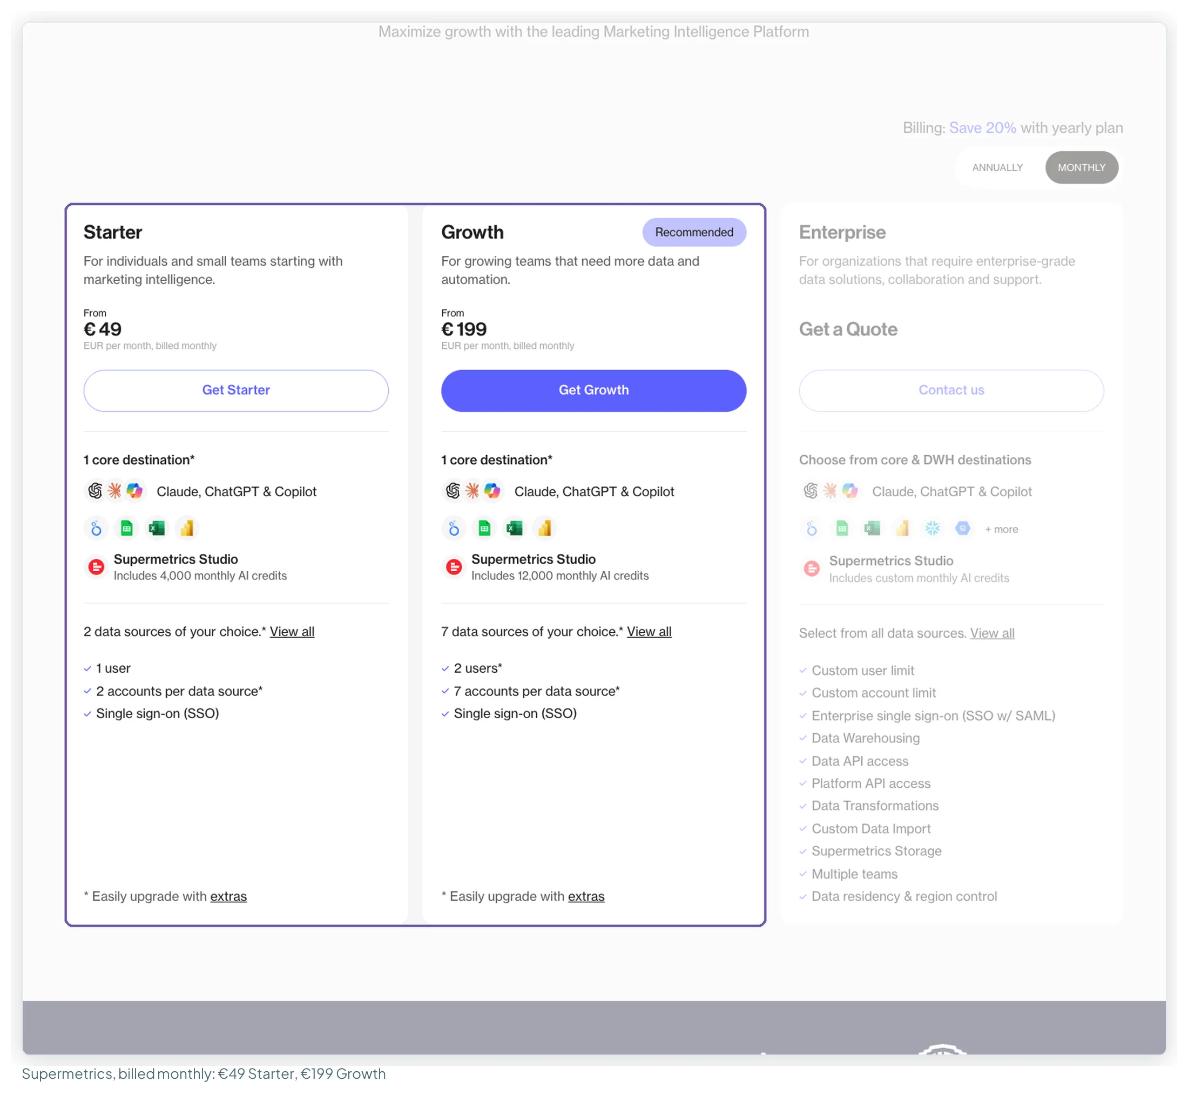The width and height of the screenshot is (1188, 1095).
Task: Click the ChatGPT icon in Growth plan
Action: point(453,491)
